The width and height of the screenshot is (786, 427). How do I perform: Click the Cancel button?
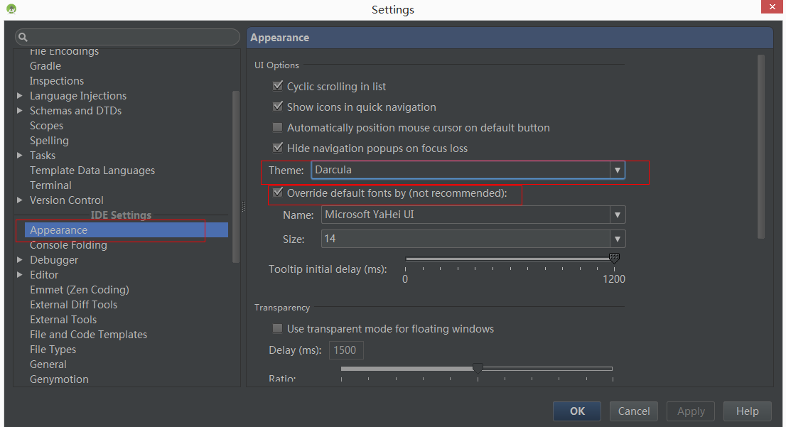coord(633,411)
